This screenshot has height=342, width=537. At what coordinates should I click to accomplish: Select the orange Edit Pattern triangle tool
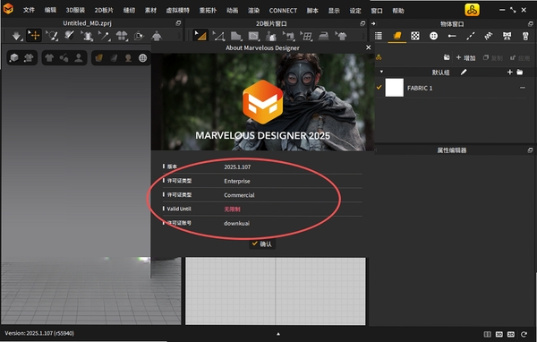pyautogui.click(x=200, y=36)
